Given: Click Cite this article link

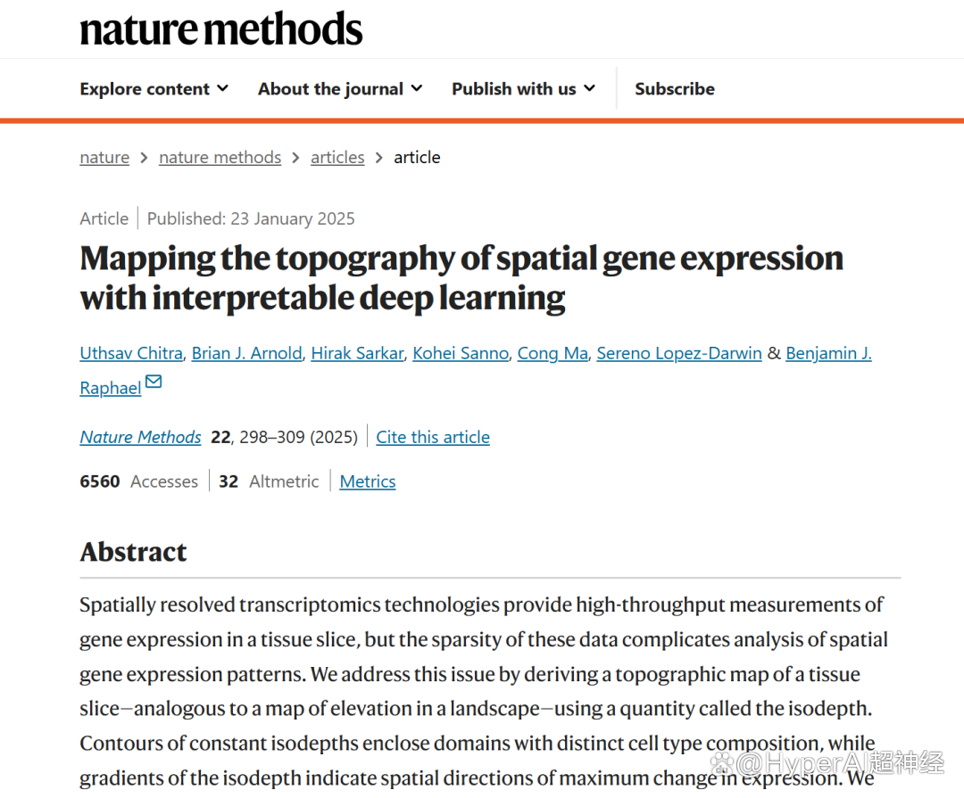Looking at the screenshot, I should (x=433, y=438).
